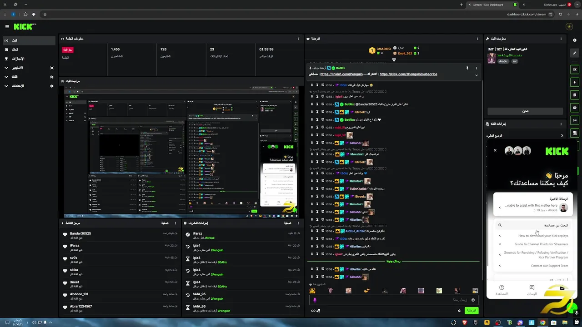The height and width of the screenshot is (327, 582).
Task: Click the 726 followers count
Action: pyautogui.click(x=163, y=49)
